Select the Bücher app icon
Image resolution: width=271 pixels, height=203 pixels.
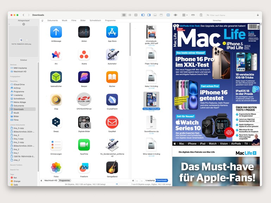[x=112, y=77]
